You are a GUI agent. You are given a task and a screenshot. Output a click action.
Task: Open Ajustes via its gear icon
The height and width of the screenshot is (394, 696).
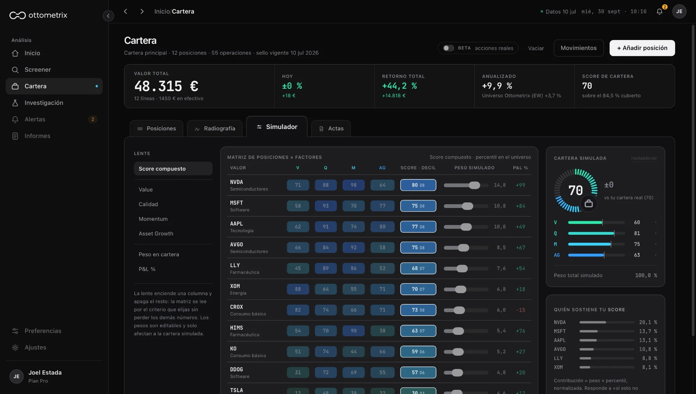[x=15, y=347]
